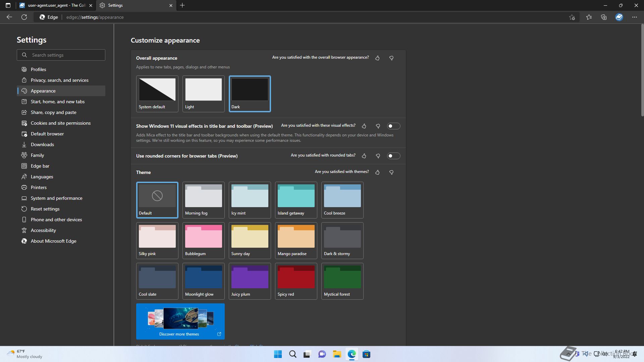Open Share, copy and paste settings
This screenshot has width=644, height=362.
(61, 112)
